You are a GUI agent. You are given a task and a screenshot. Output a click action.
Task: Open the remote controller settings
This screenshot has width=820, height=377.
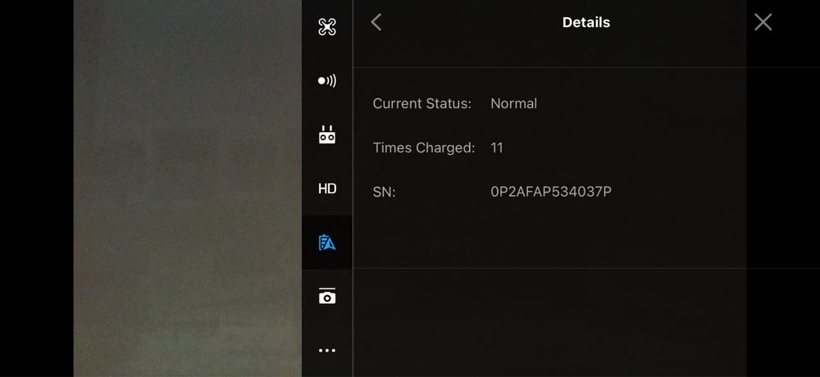tap(327, 134)
